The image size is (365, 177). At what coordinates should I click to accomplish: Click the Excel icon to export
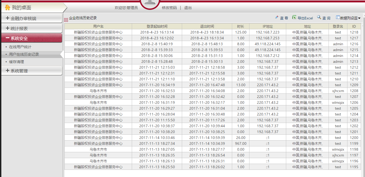[294, 18]
